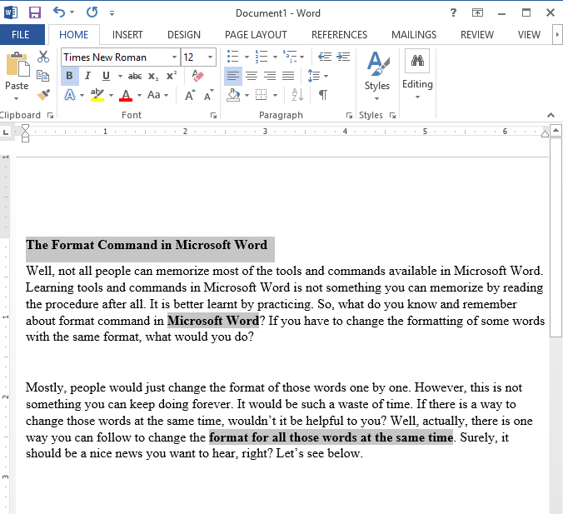Image resolution: width=563 pixels, height=514 pixels.
Task: Save the document with the floppy disk icon
Action: (x=34, y=13)
